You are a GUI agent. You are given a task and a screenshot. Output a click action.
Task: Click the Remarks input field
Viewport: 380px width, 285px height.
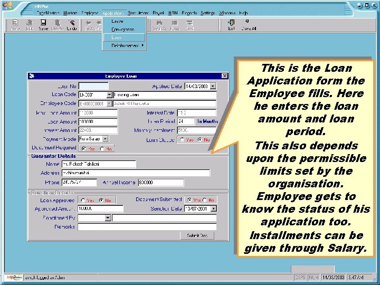(x=147, y=227)
